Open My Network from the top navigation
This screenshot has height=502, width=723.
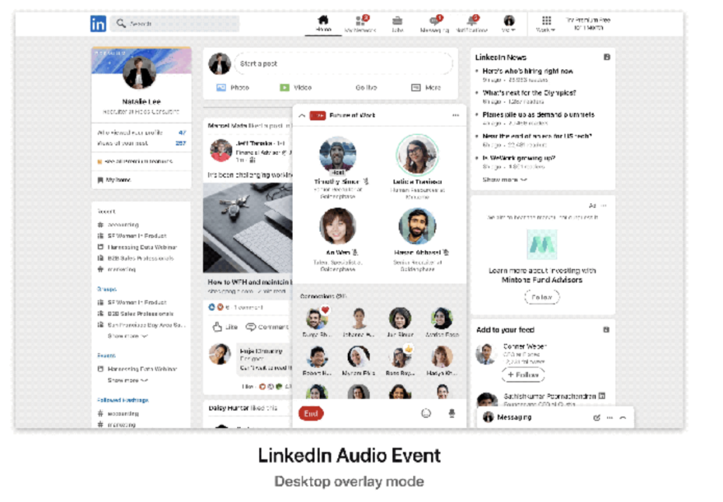[x=360, y=23]
